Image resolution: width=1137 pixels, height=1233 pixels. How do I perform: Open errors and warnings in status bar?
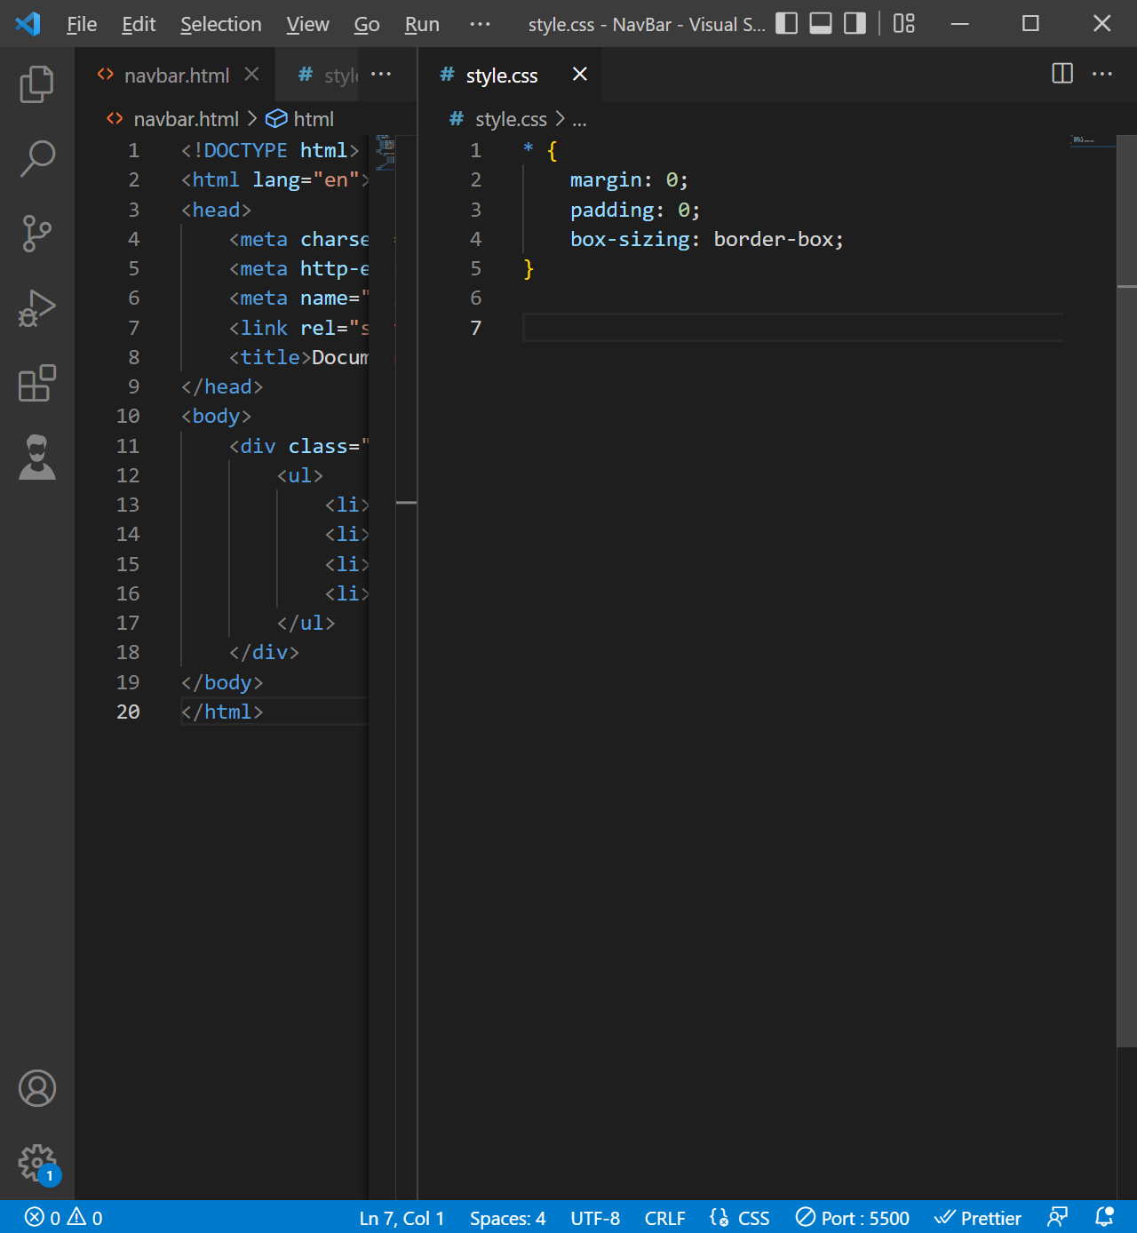point(63,1218)
